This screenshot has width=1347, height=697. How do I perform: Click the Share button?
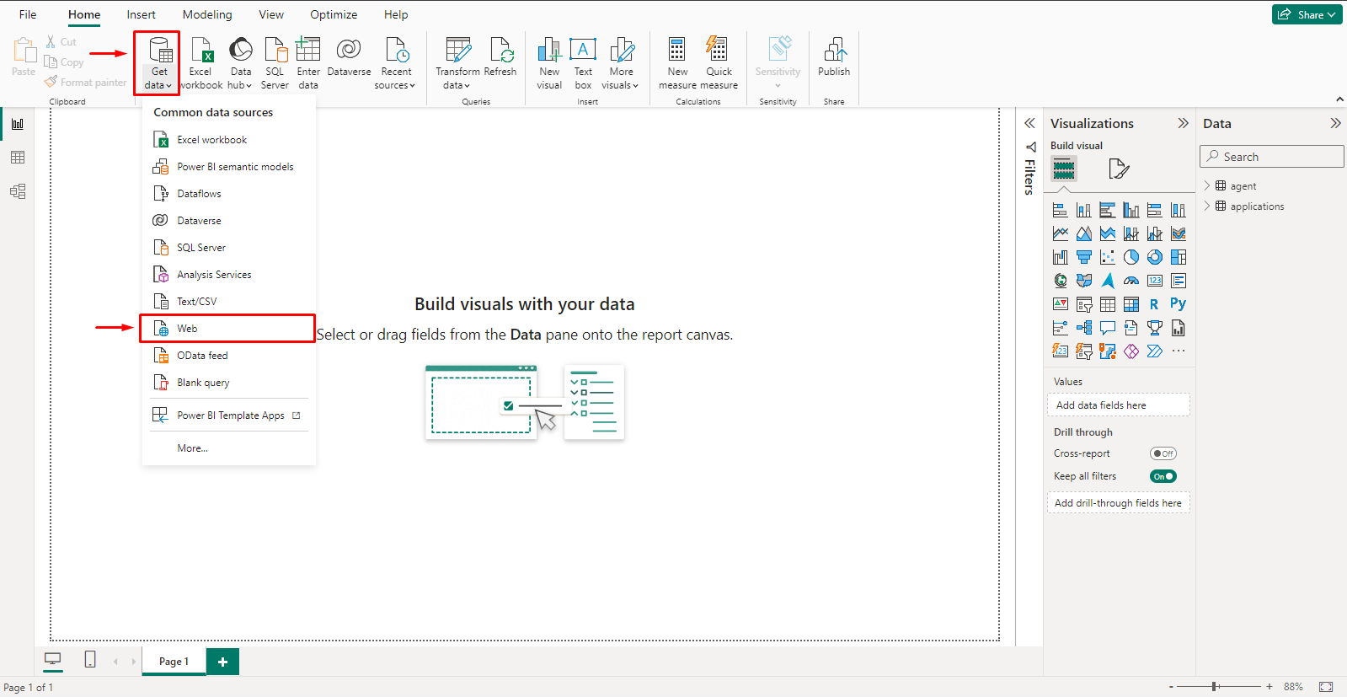point(1307,14)
